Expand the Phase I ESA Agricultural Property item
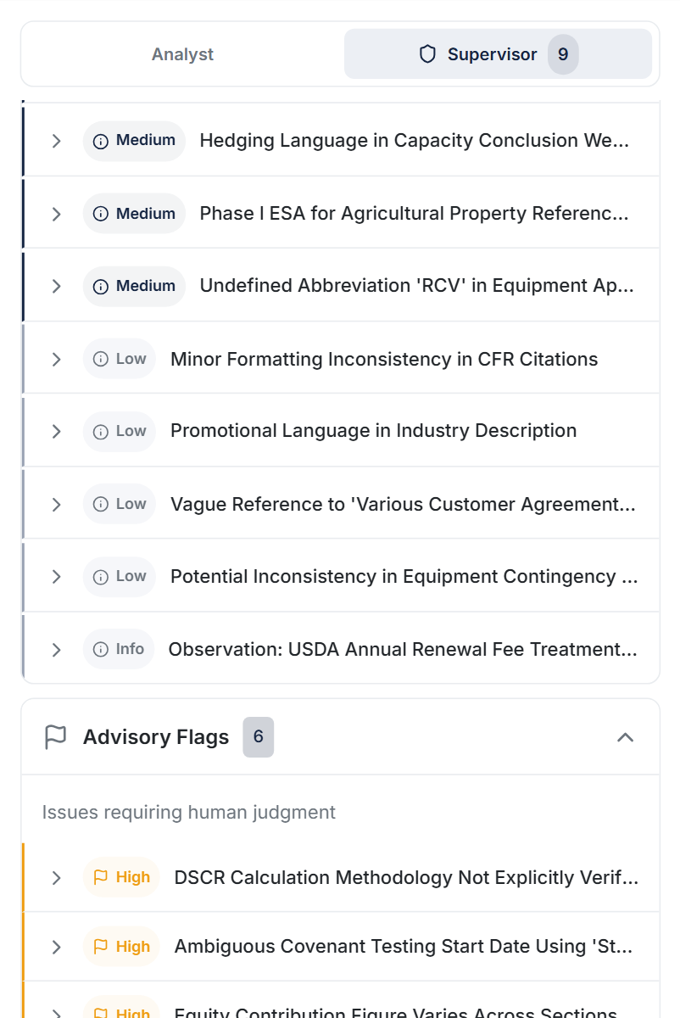The width and height of the screenshot is (680, 1018). click(57, 214)
